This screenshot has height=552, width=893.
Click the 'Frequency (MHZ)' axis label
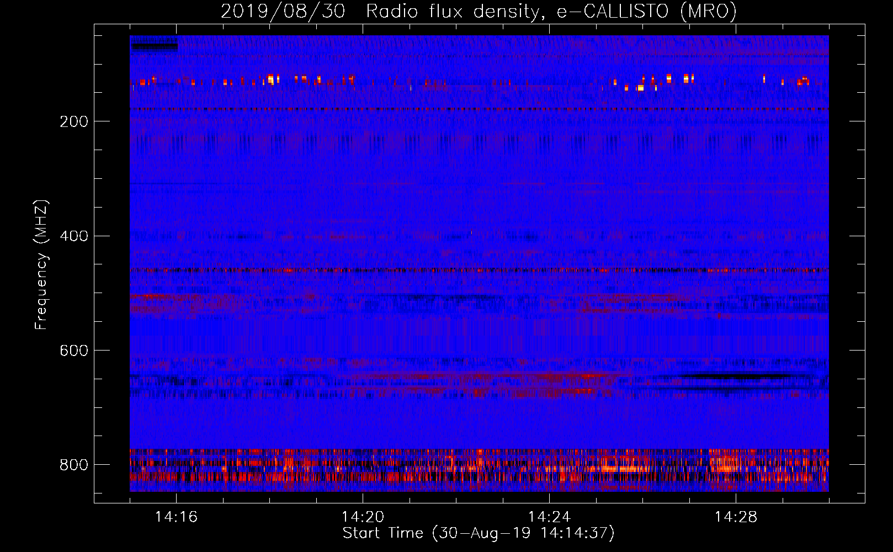click(41, 265)
